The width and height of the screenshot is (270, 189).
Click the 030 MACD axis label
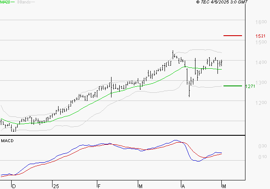(263, 146)
